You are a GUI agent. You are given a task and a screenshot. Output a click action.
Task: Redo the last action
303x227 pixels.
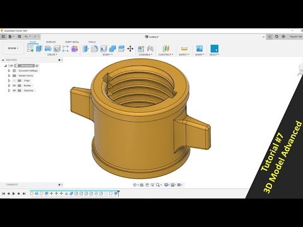pyautogui.click(x=35, y=37)
